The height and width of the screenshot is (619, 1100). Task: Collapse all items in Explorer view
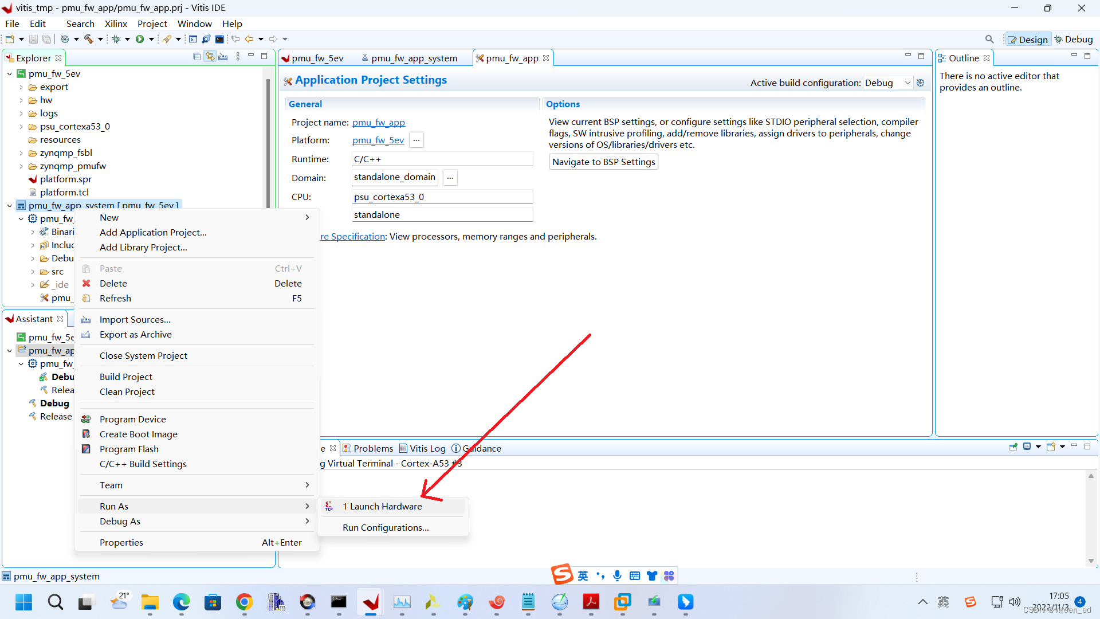point(197,57)
